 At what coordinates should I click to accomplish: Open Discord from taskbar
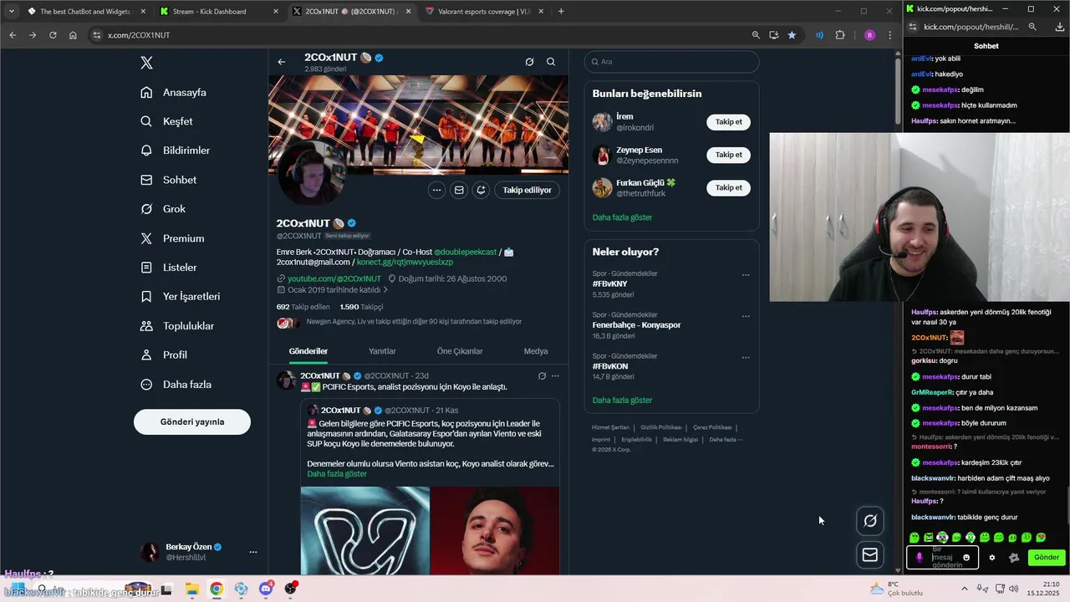pos(267,589)
